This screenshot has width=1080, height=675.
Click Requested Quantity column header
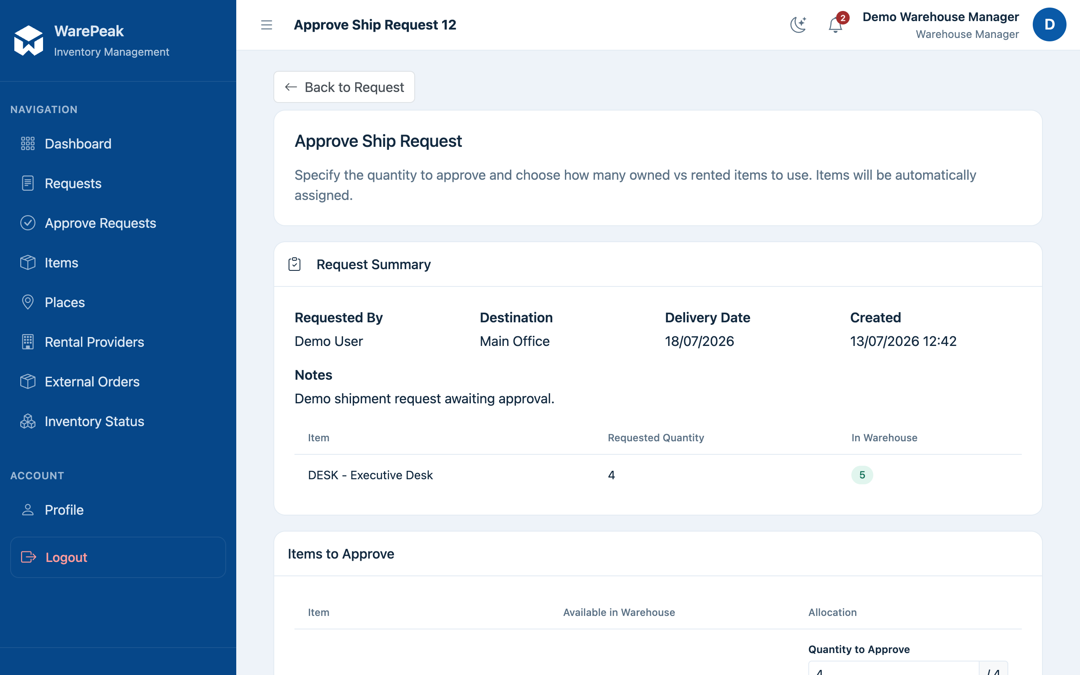656,437
